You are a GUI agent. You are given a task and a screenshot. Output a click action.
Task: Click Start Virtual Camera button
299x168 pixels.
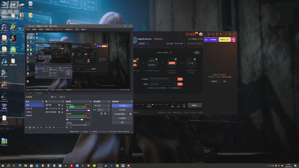coord(120,114)
